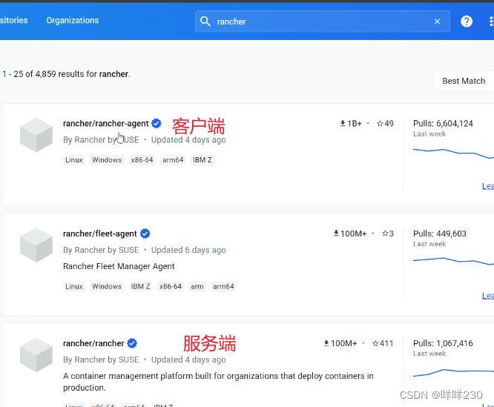
Task: Click the Pulls: 449,603 text
Action: click(x=440, y=234)
